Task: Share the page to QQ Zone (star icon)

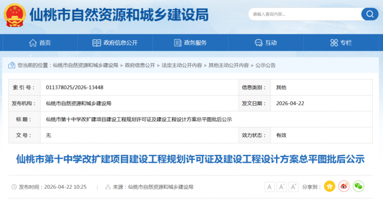Action: coord(329,187)
